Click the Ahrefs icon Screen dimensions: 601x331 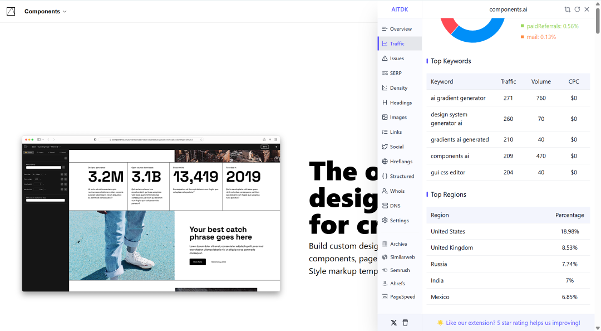click(385, 284)
